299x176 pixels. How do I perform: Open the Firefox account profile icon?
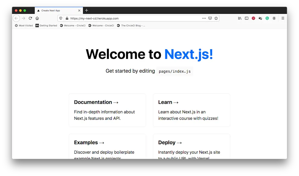coord(274,18)
